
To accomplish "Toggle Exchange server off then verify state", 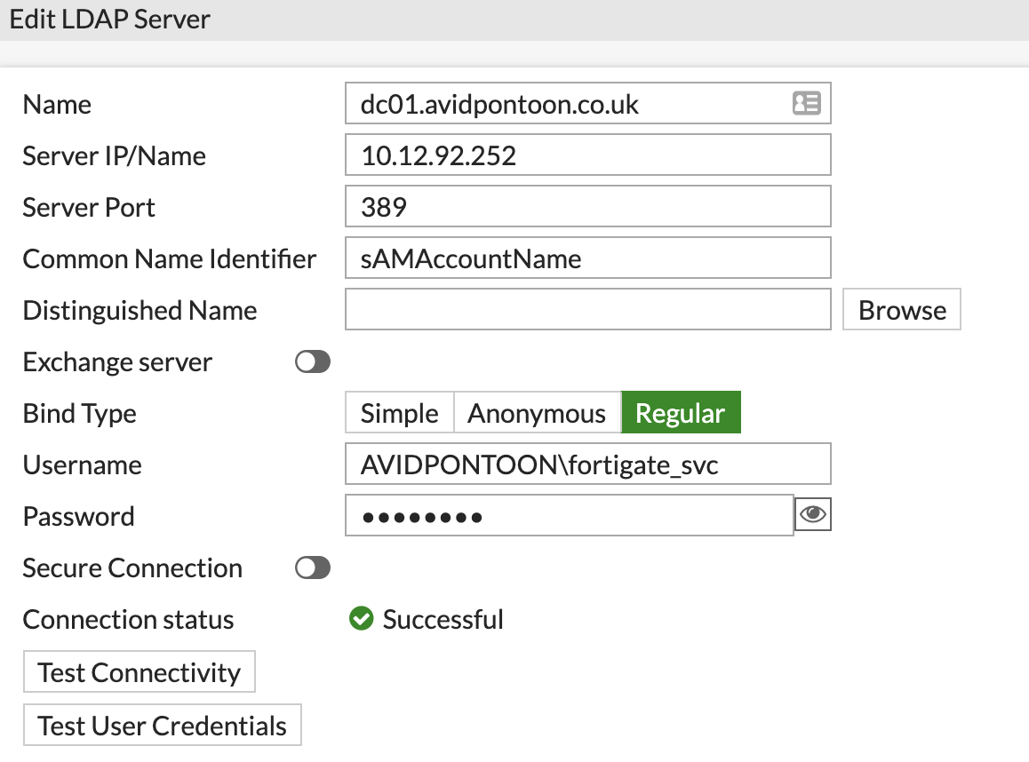I will pyautogui.click(x=312, y=361).
